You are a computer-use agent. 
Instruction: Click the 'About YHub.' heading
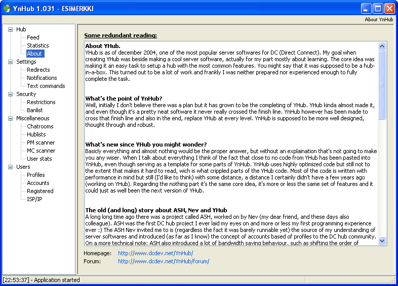click(x=103, y=46)
